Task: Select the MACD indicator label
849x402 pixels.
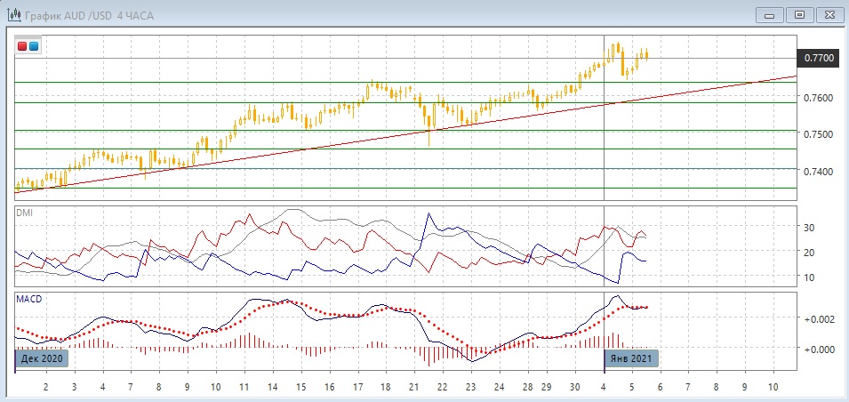Action: click(x=28, y=300)
